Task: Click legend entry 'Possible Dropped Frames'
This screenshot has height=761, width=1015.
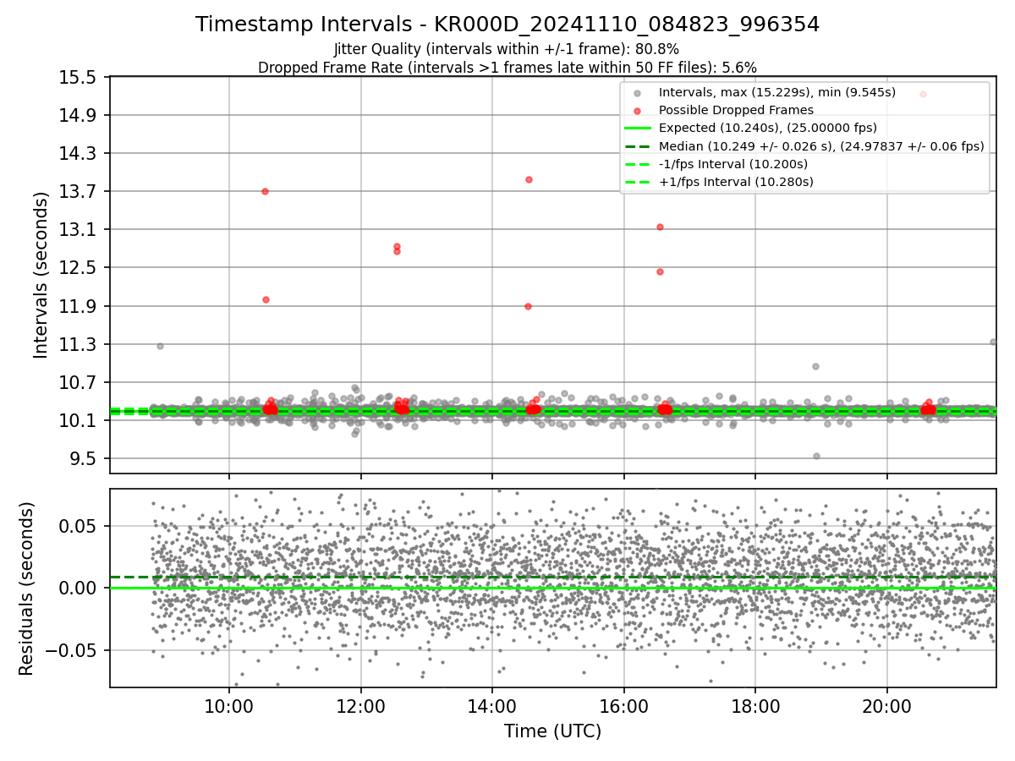Action: tap(736, 110)
